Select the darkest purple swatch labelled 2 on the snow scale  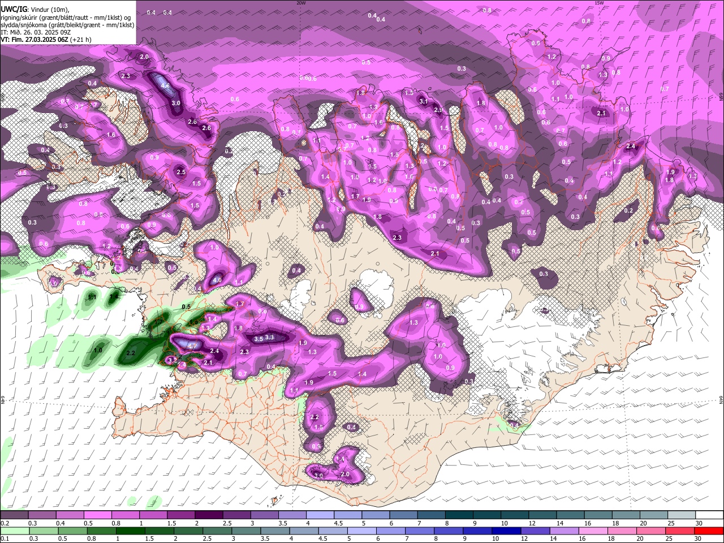click(x=209, y=515)
